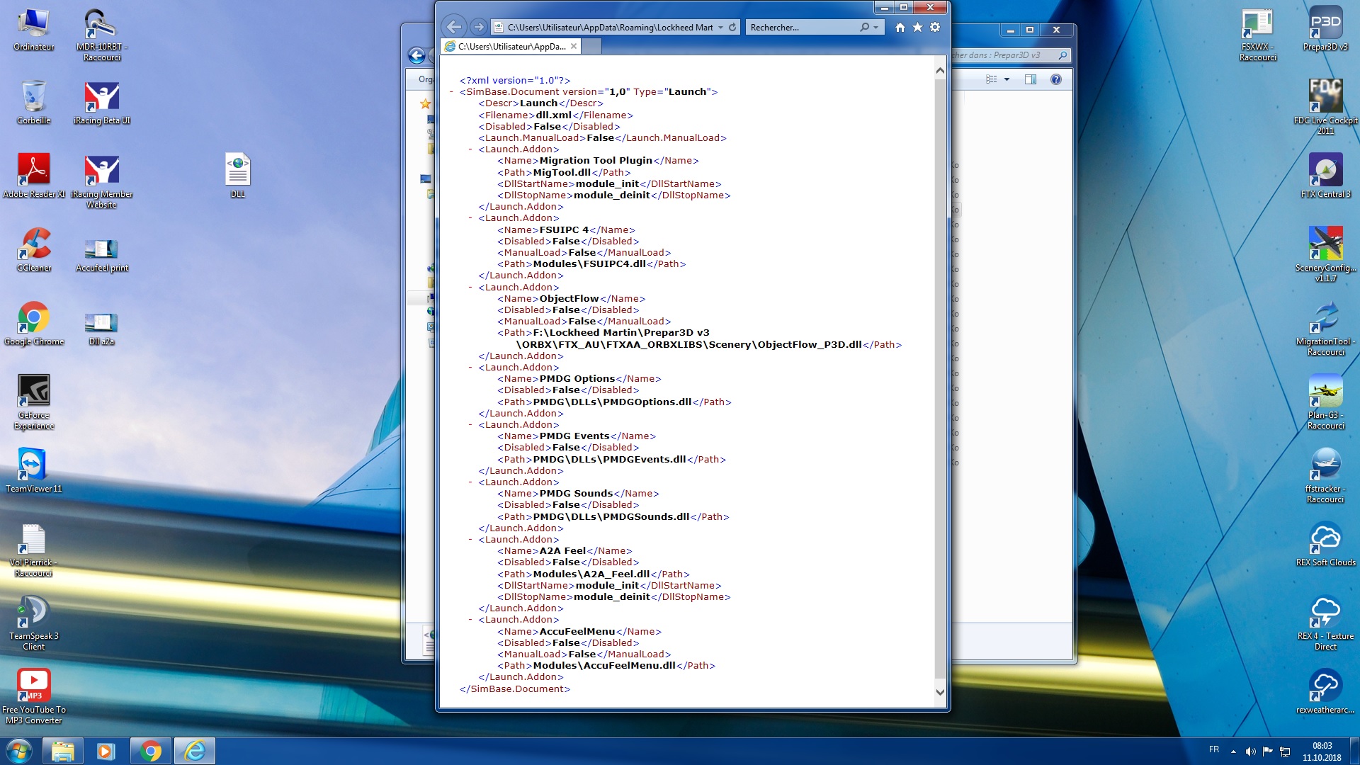This screenshot has width=1360, height=765.
Task: Collapse AccuFeelMenu Launch.Addon node
Action: click(470, 620)
